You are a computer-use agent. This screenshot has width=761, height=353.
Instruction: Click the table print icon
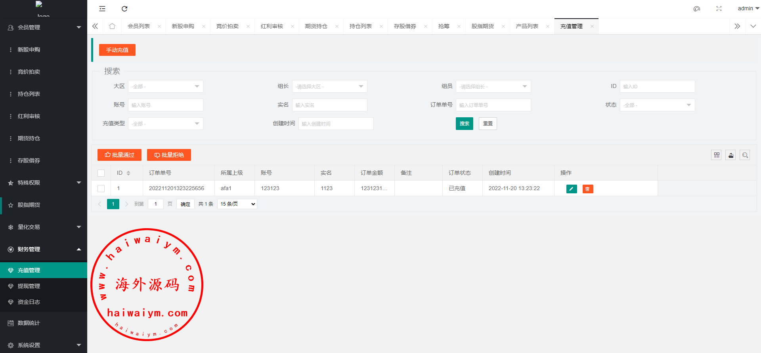[730, 155]
